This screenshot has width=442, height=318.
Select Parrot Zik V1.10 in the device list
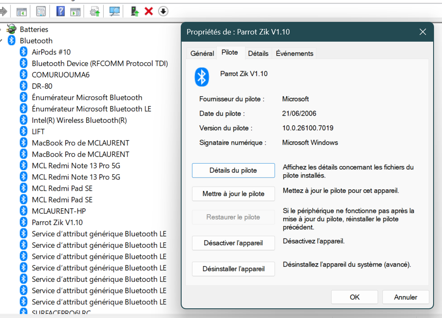[x=57, y=223]
